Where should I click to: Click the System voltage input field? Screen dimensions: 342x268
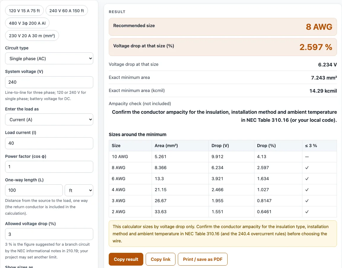49,82
